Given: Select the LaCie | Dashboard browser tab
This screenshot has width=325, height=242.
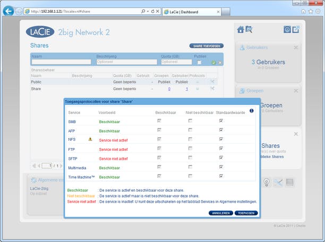Looking at the screenshot, I should [x=192, y=12].
